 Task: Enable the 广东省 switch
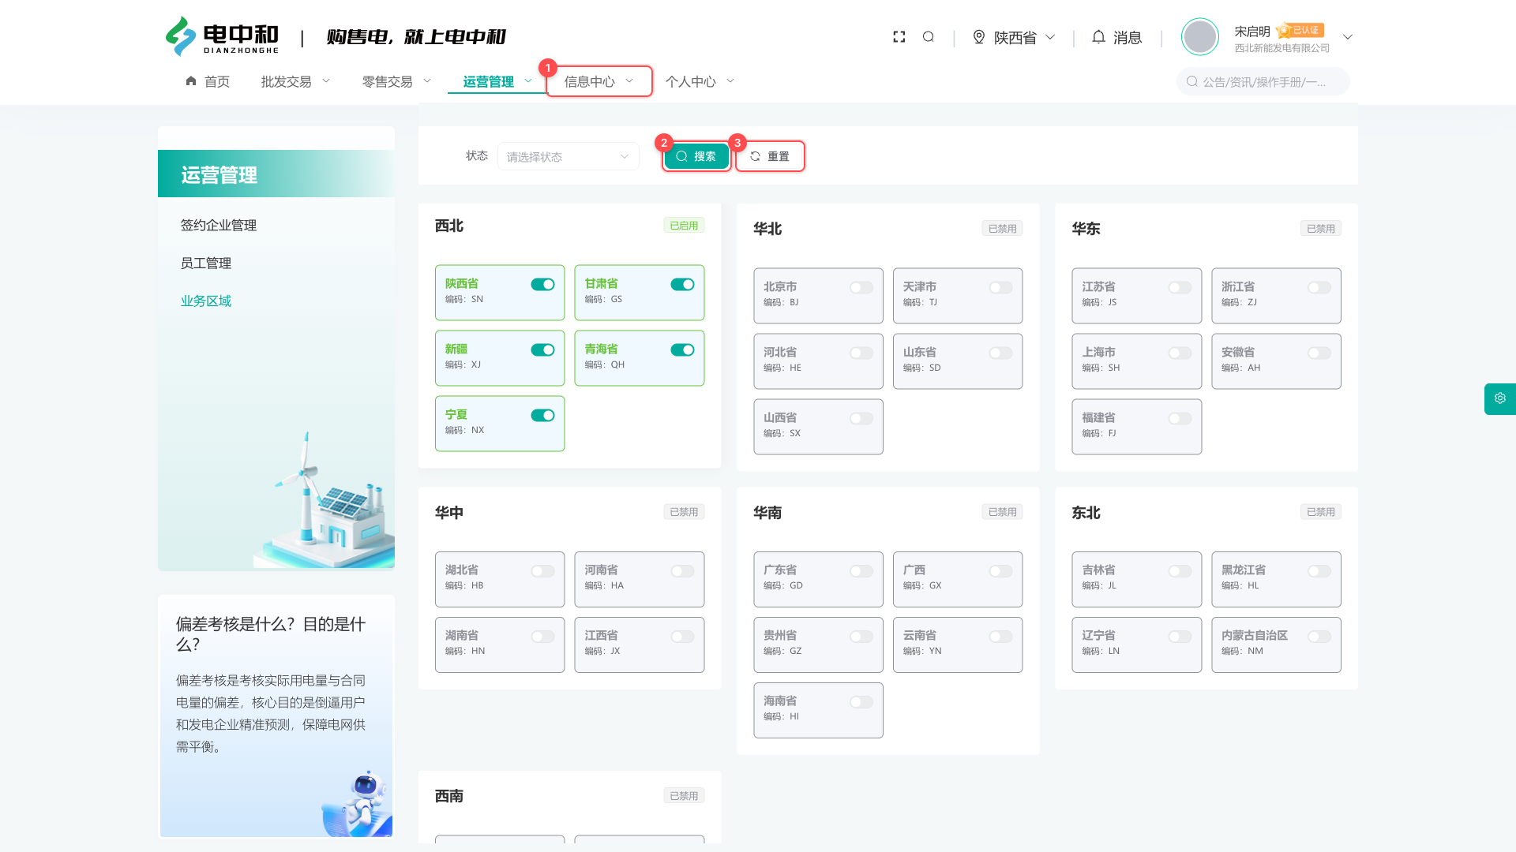click(861, 571)
